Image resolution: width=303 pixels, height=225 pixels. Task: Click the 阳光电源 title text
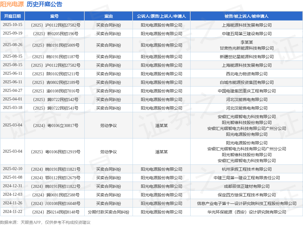click(12, 4)
